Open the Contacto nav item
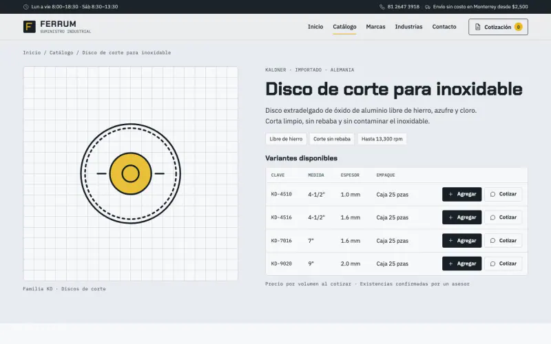This screenshot has height=344, width=551. tap(444, 27)
